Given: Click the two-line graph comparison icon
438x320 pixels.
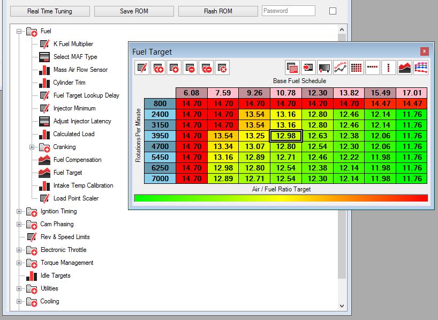Looking at the screenshot, I should click(341, 68).
